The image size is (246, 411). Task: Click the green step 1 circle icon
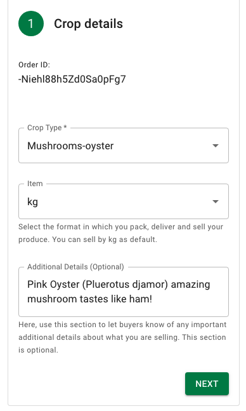[x=31, y=24]
